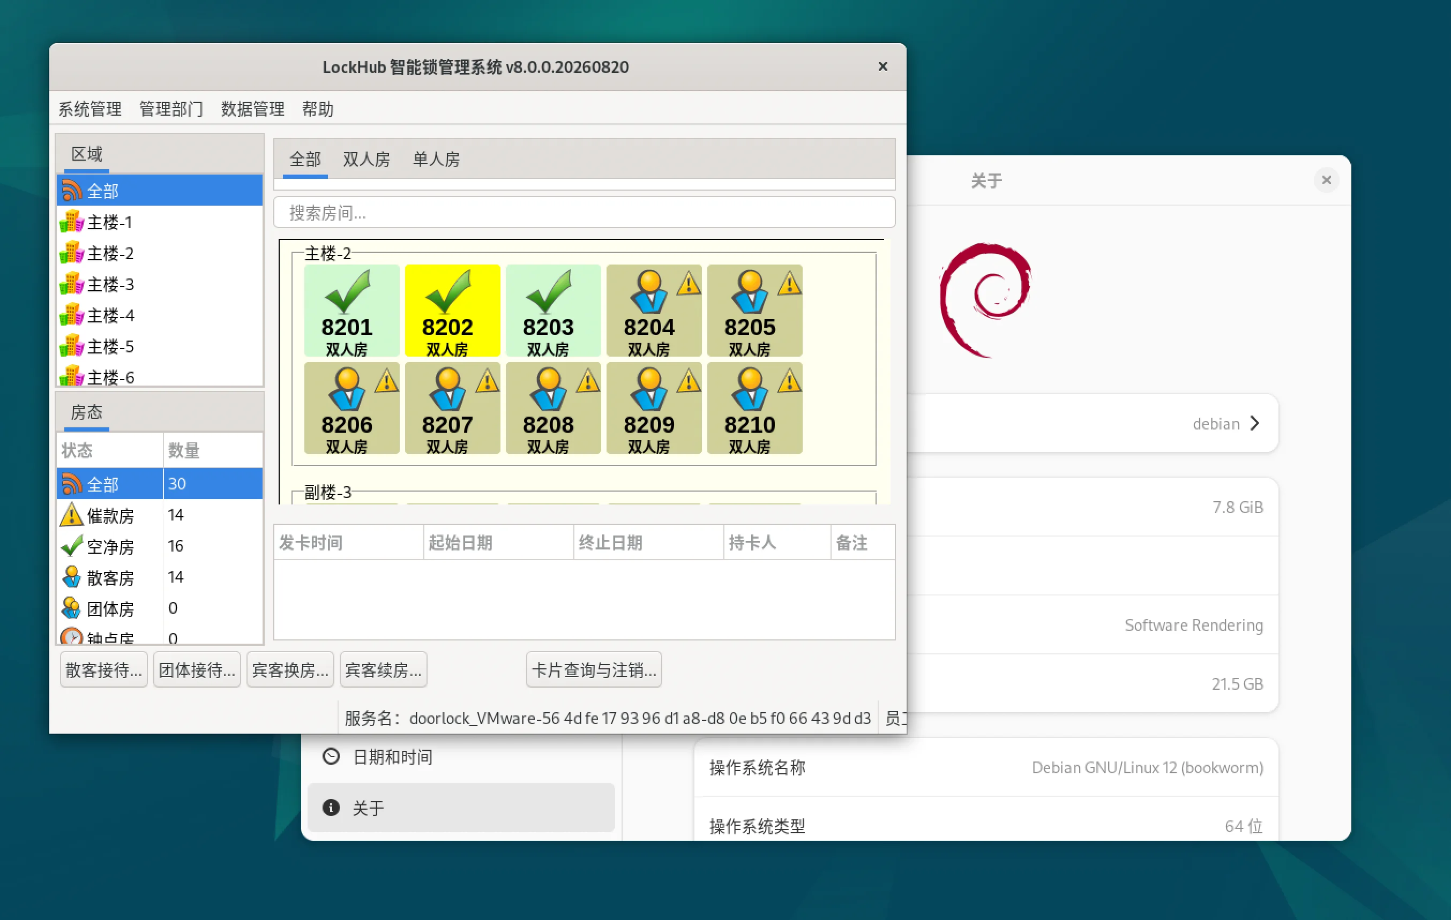Open the 帮助 menu
The height and width of the screenshot is (920, 1451).
coord(318,109)
